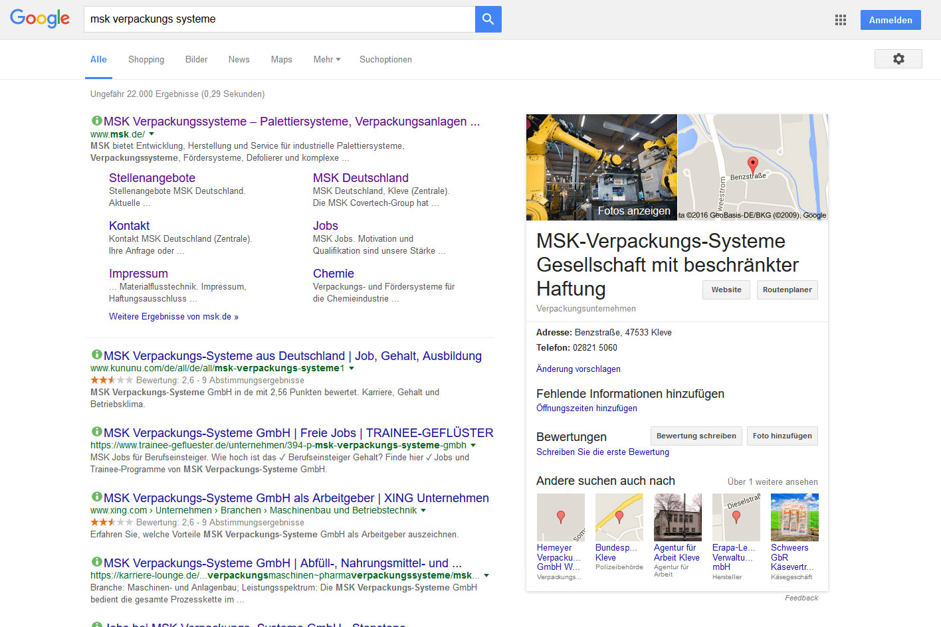Open Suchoptionen search tools
The height and width of the screenshot is (627, 941).
pyautogui.click(x=385, y=59)
